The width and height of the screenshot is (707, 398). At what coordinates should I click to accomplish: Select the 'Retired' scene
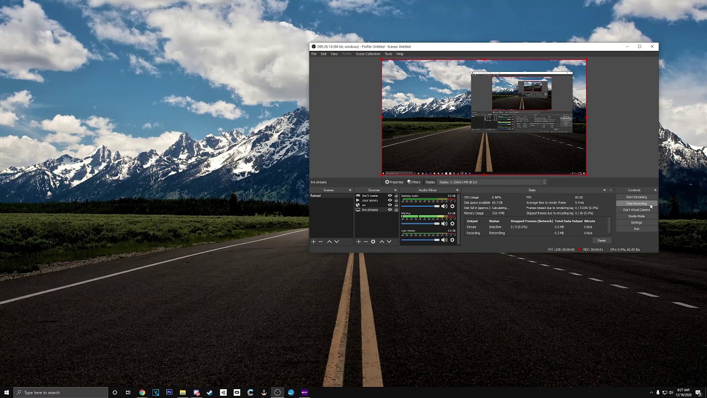click(331, 196)
